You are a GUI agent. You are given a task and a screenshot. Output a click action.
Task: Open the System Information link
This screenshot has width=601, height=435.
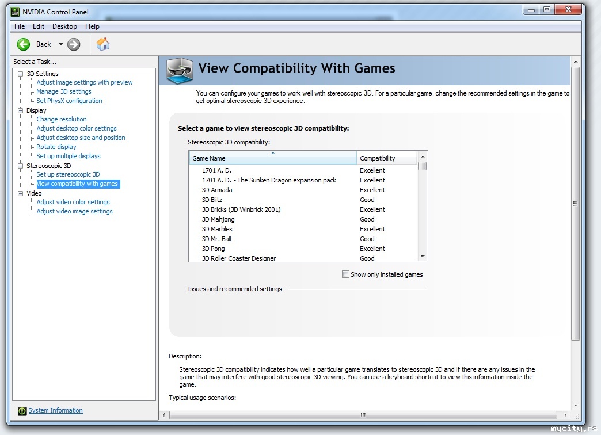pos(56,410)
